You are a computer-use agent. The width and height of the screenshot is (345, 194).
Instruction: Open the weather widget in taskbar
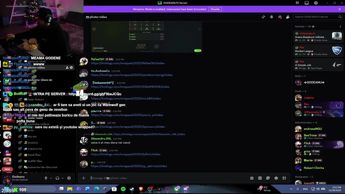click(x=264, y=189)
